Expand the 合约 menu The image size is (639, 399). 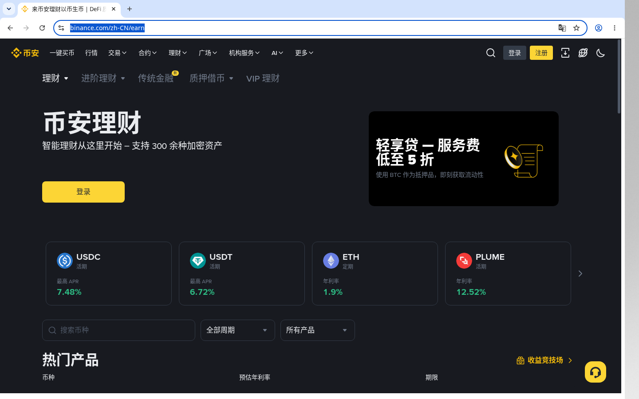(x=148, y=53)
